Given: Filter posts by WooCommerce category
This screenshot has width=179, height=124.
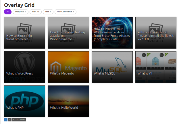Looking at the screenshot, I should tap(66, 12).
